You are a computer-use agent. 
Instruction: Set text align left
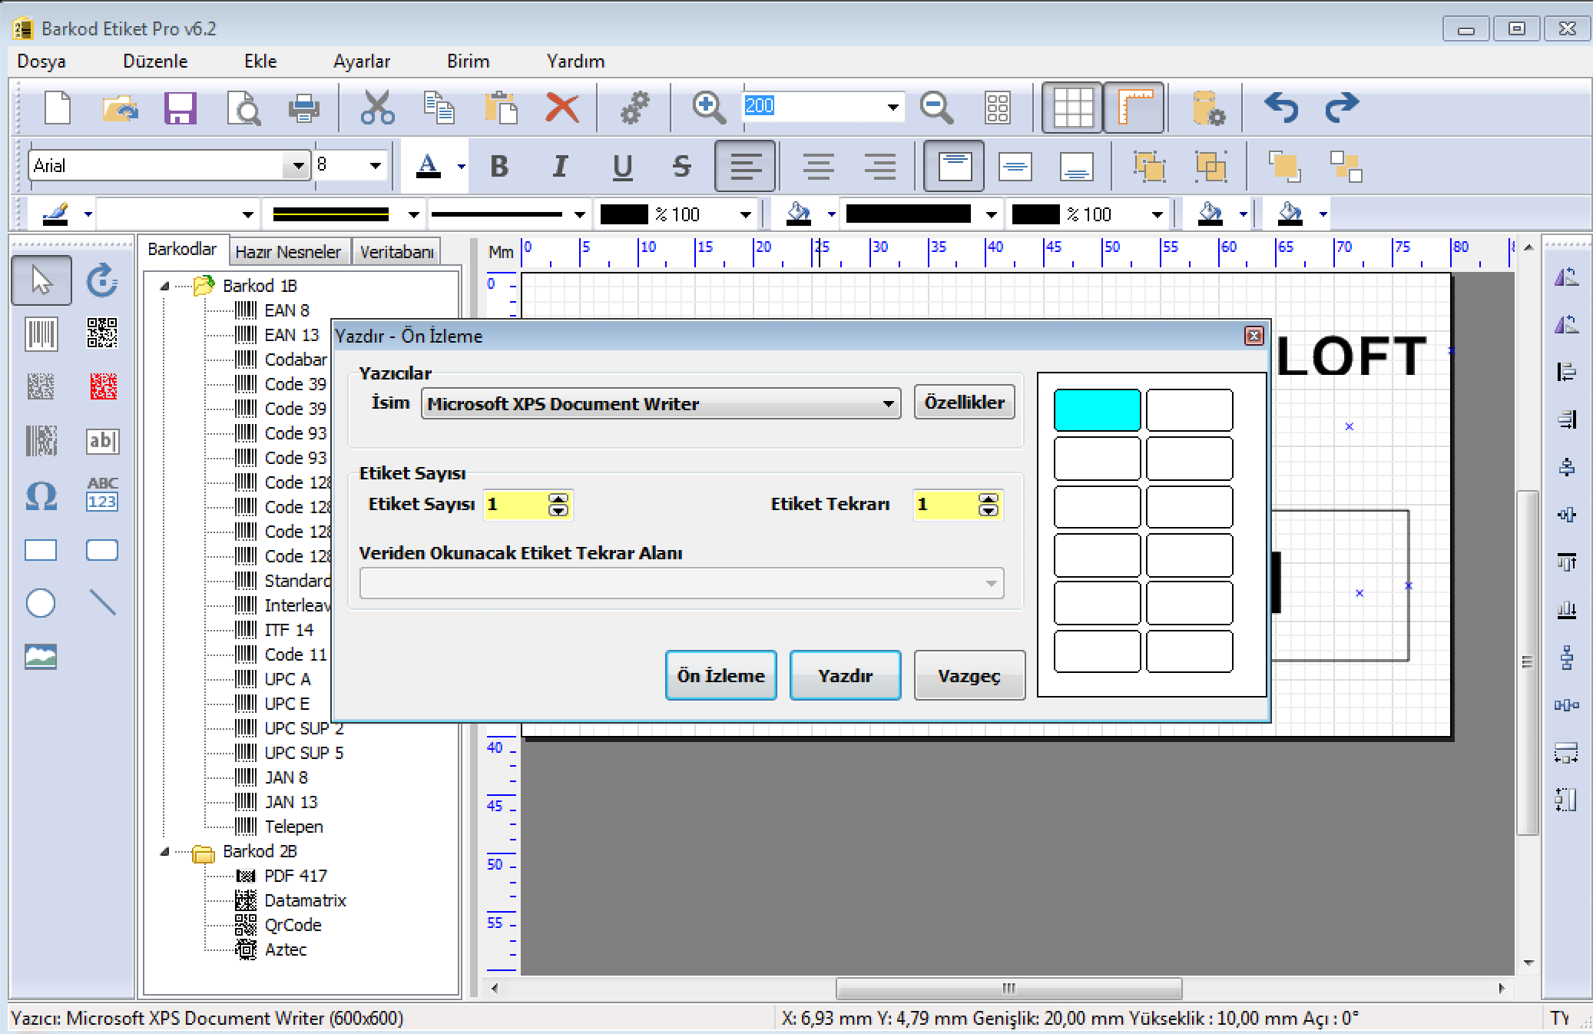tap(745, 166)
